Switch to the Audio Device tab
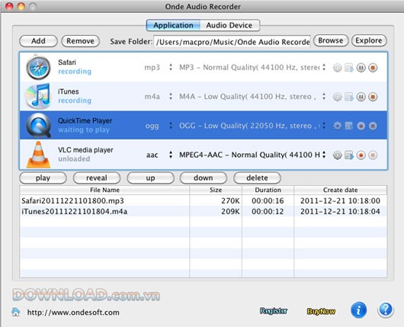 point(229,25)
